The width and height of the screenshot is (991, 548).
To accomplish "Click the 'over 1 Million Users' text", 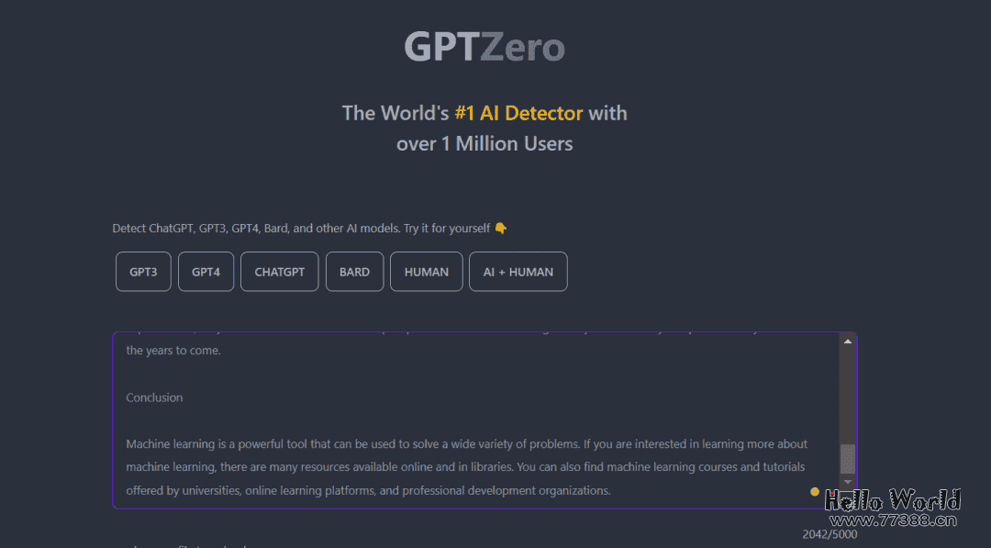I will coord(484,143).
